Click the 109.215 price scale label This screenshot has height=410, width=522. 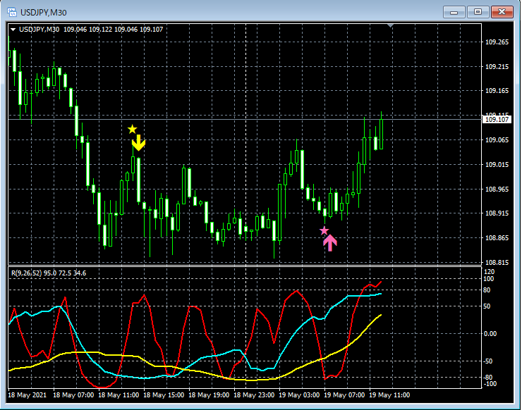[x=497, y=66]
